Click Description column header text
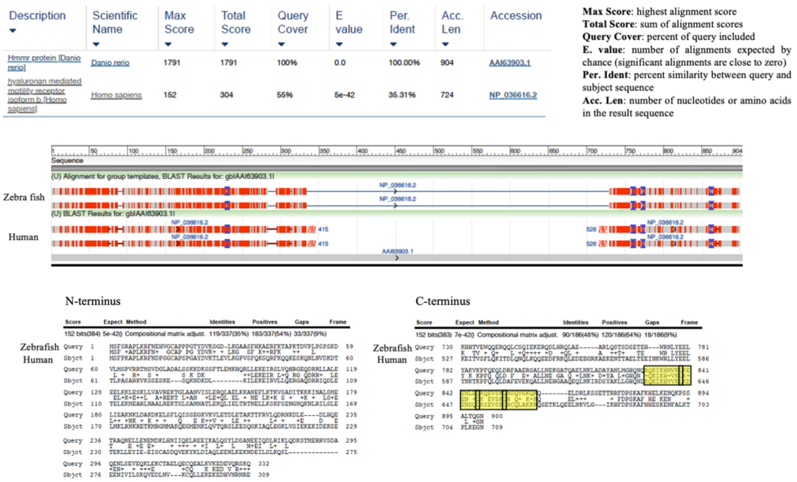The width and height of the screenshot is (797, 482). coord(37,16)
